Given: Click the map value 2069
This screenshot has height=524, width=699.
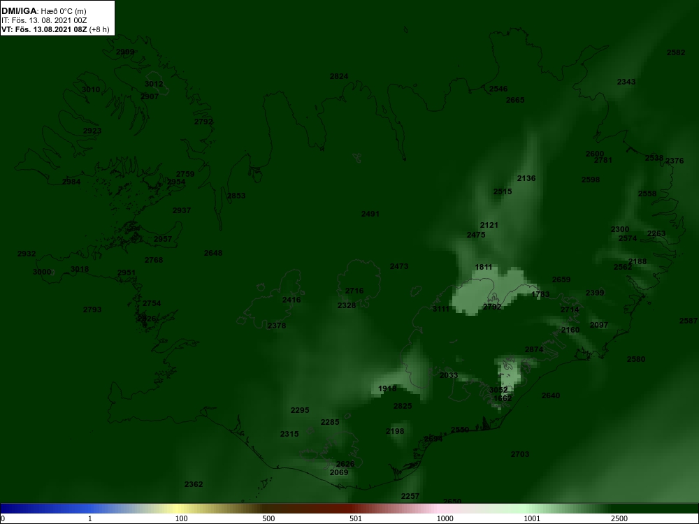Looking at the screenshot, I should point(339,472).
